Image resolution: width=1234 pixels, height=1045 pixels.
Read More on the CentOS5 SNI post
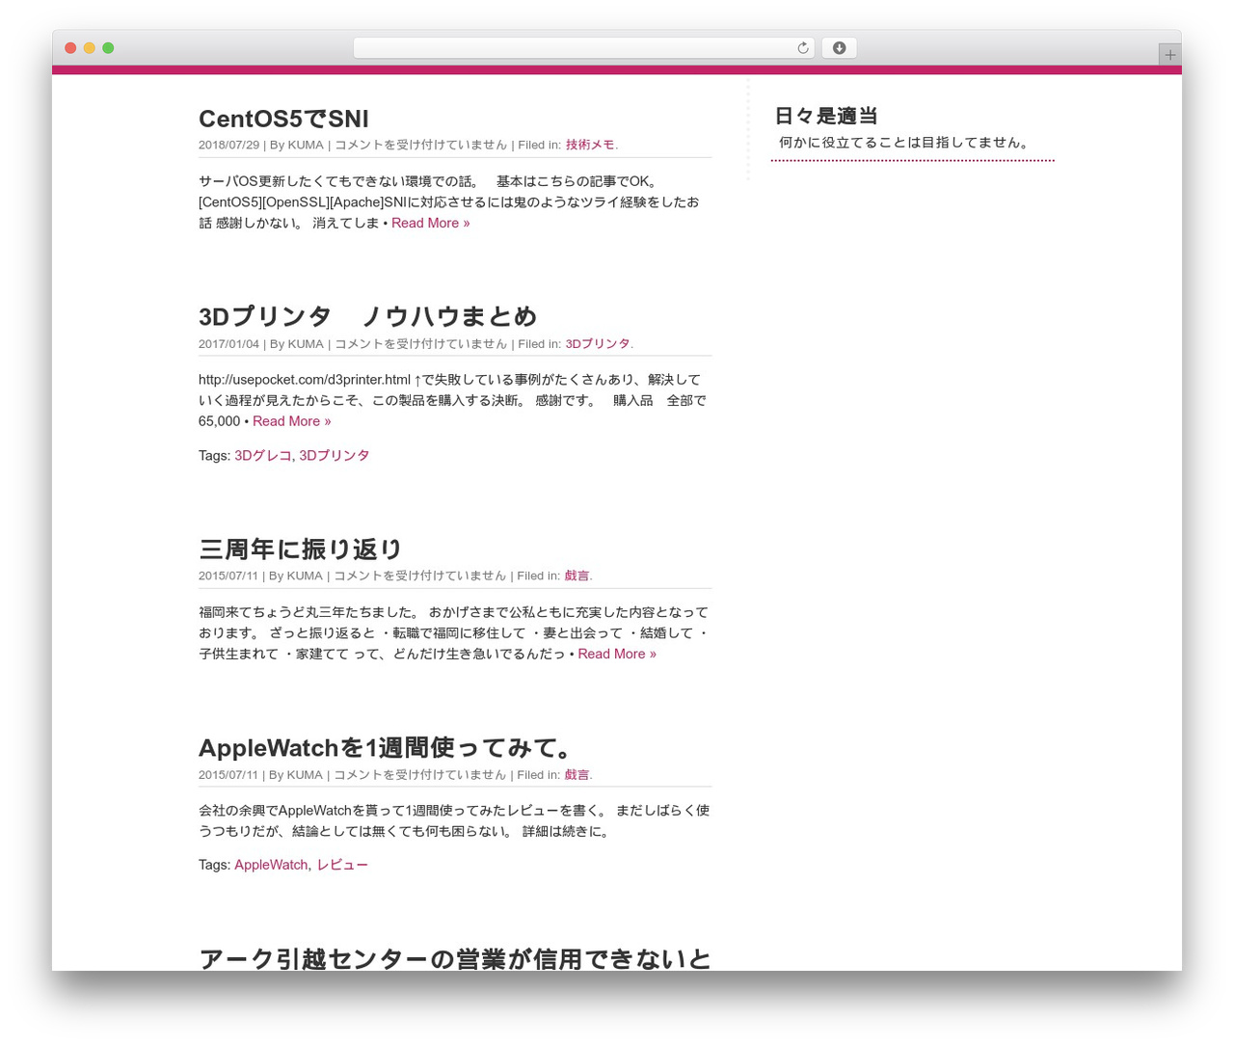pos(430,223)
